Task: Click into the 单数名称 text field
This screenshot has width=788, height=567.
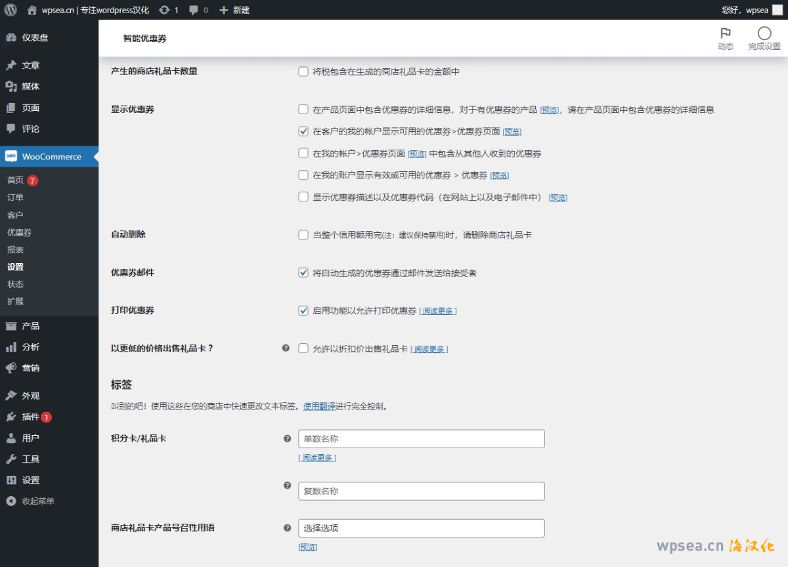Action: click(421, 439)
